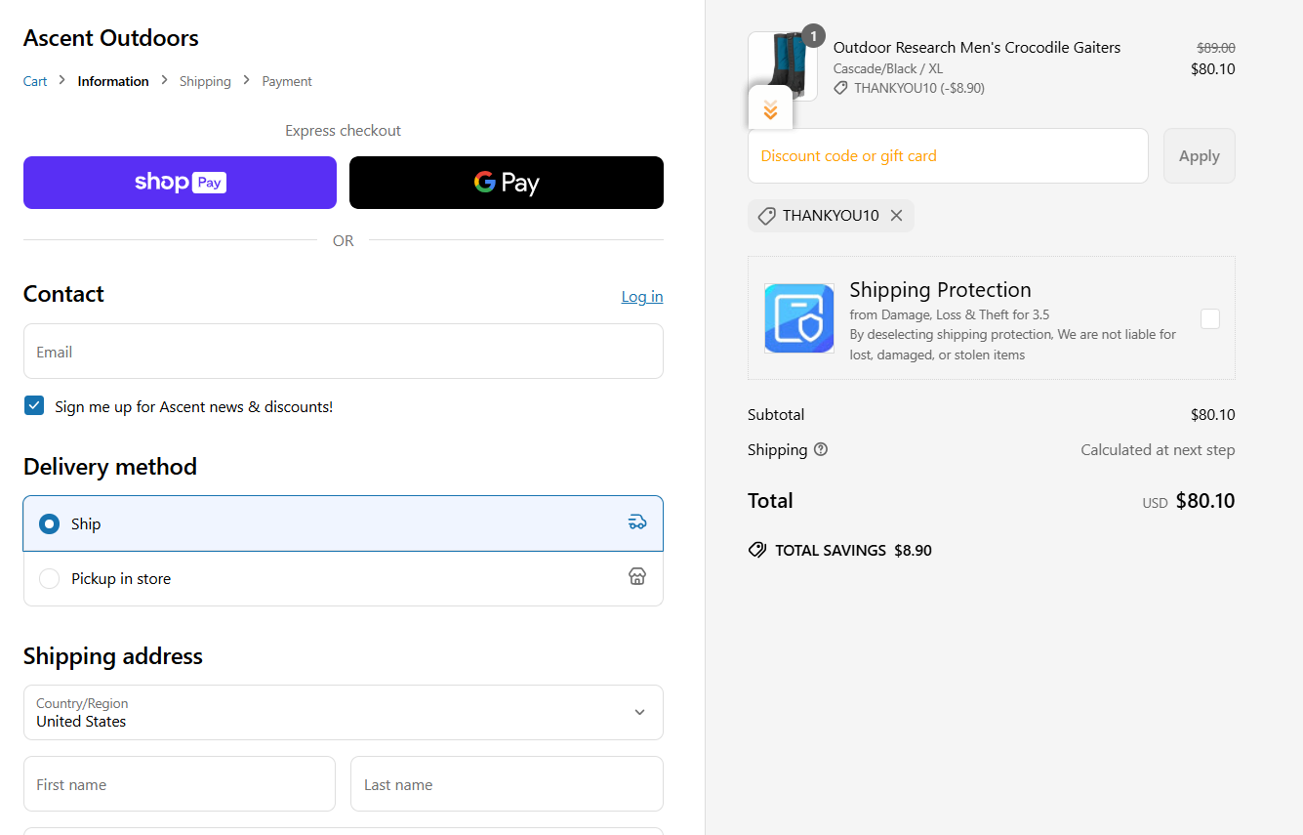Focus the Last name field
Image resolution: width=1303 pixels, height=835 pixels.
(507, 784)
